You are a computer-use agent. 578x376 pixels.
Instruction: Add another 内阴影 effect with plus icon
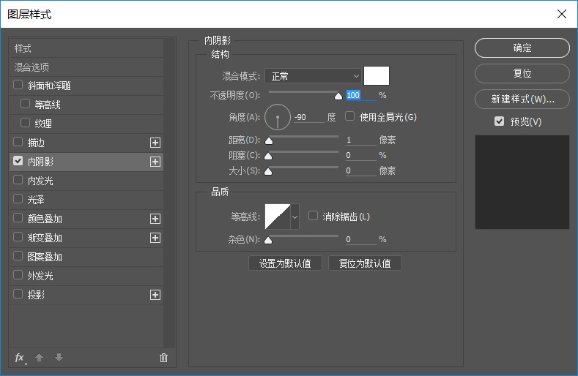pyautogui.click(x=155, y=162)
